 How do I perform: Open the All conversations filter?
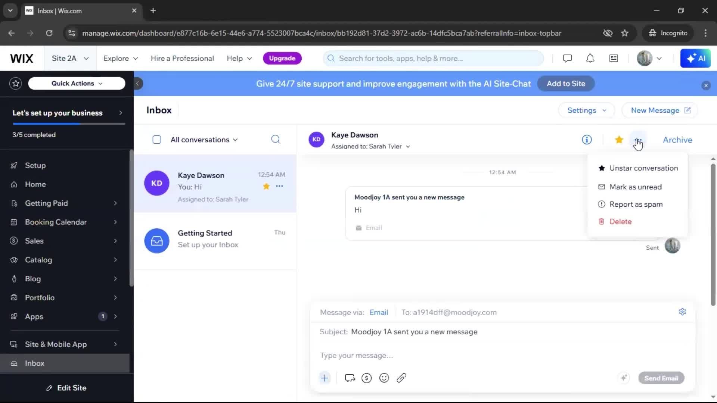204,140
